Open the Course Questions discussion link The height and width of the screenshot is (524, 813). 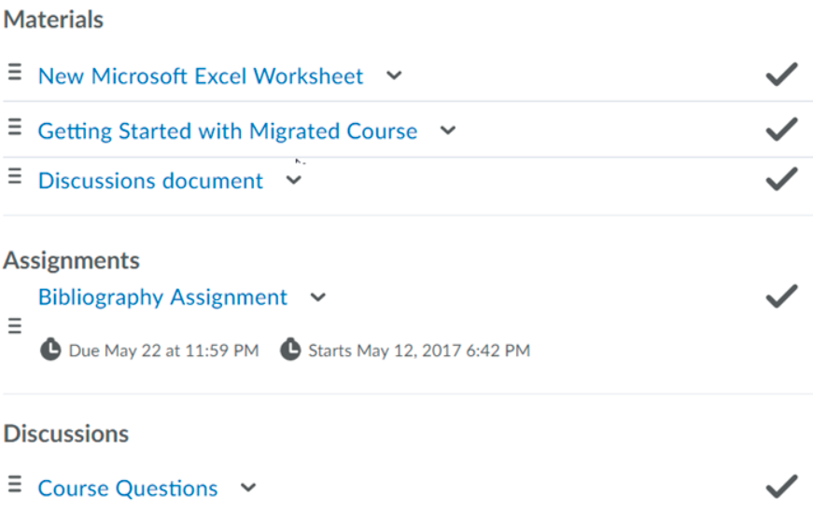click(x=128, y=489)
